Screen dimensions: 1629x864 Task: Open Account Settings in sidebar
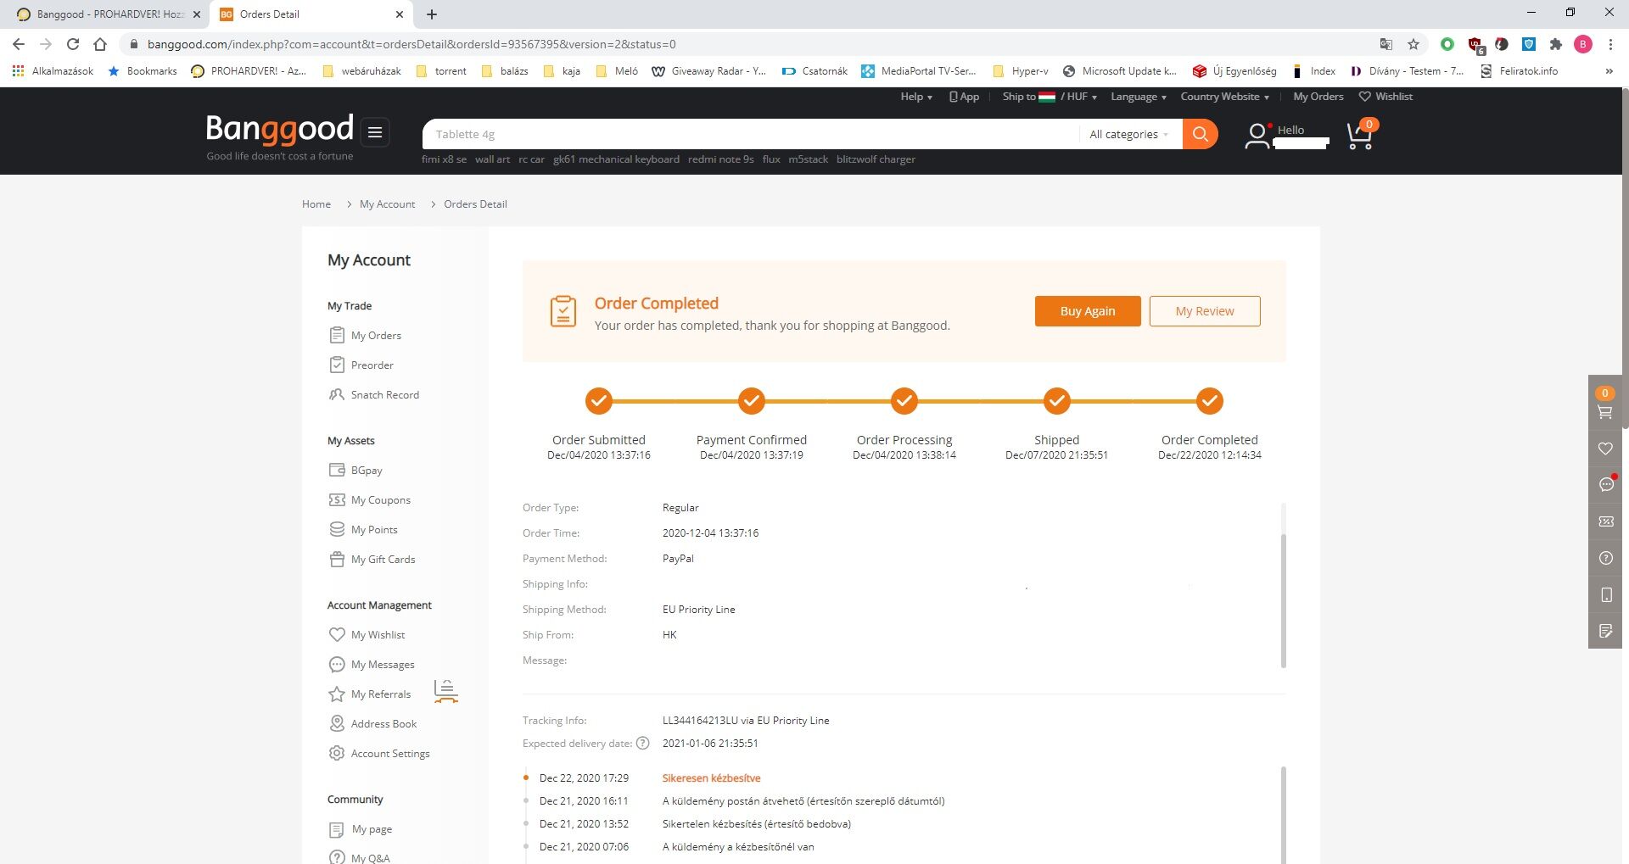click(x=379, y=753)
